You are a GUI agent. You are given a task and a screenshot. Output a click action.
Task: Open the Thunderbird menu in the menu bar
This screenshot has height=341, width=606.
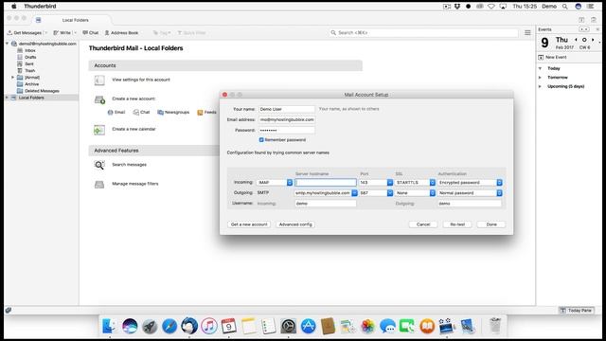[40, 7]
